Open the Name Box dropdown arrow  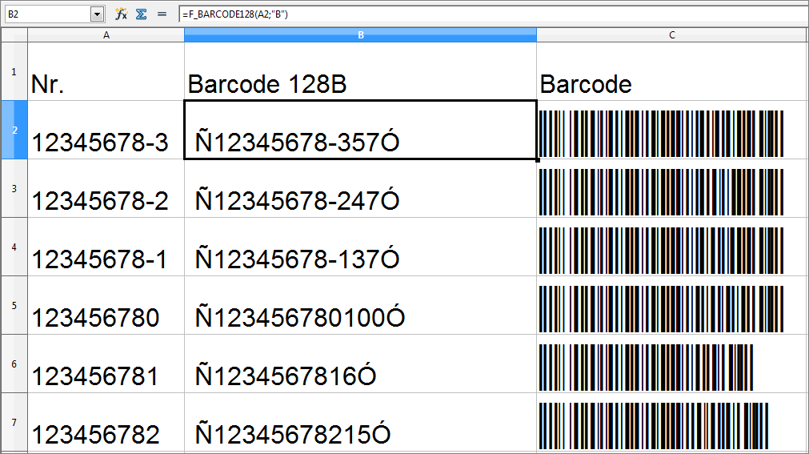click(x=97, y=14)
